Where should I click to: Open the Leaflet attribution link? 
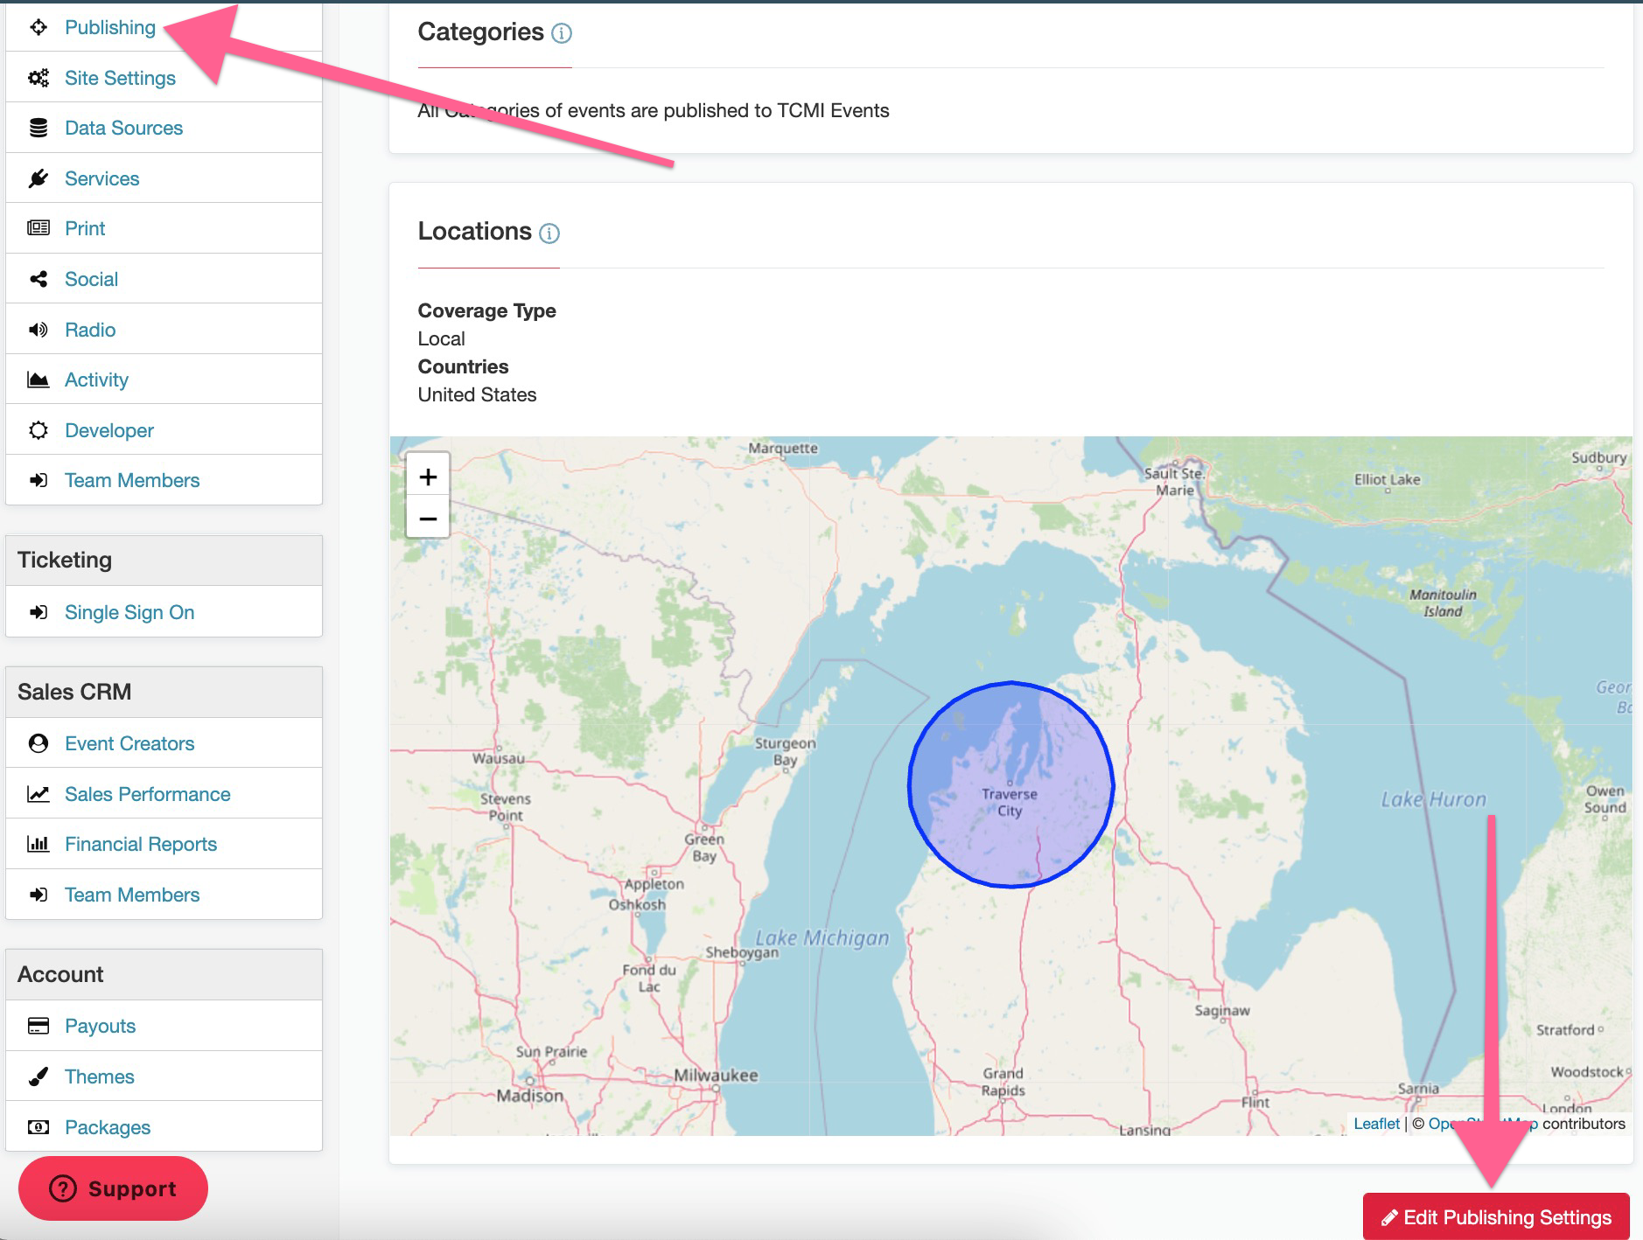[1376, 1124]
